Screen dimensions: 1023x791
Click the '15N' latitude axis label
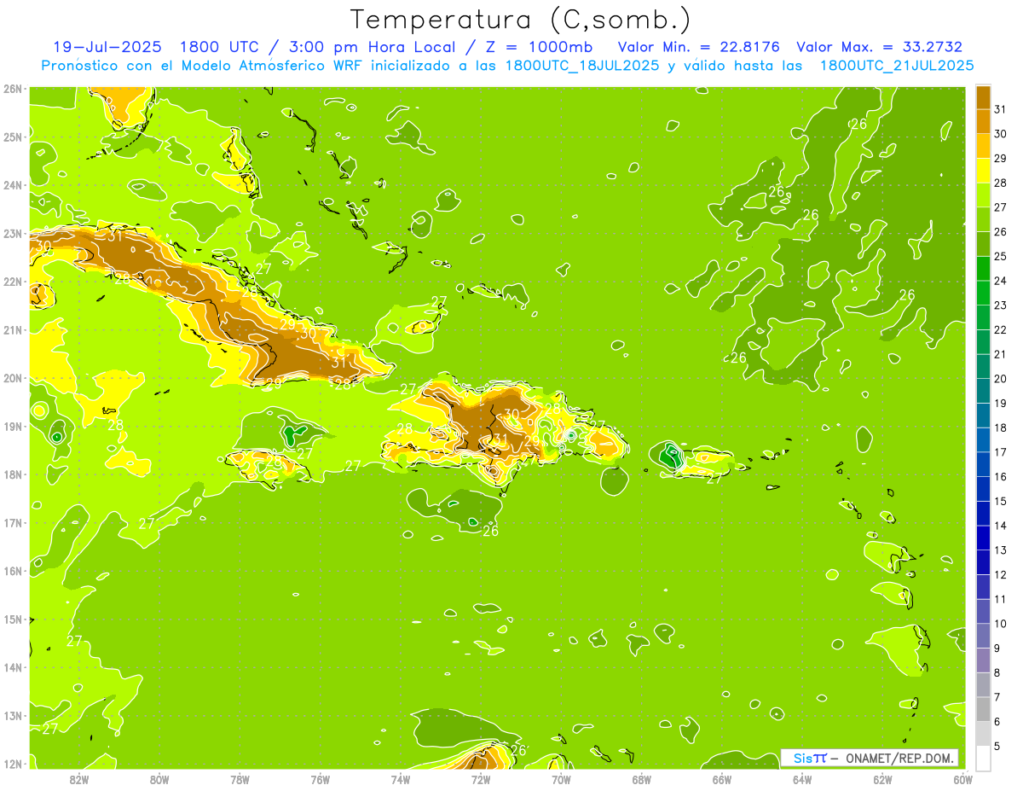tap(13, 619)
